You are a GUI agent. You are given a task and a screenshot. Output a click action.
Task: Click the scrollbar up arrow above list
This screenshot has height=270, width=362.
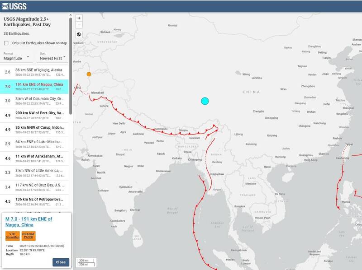(71, 15)
